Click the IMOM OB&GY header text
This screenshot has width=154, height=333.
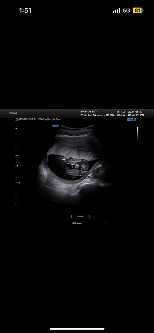[89, 112]
